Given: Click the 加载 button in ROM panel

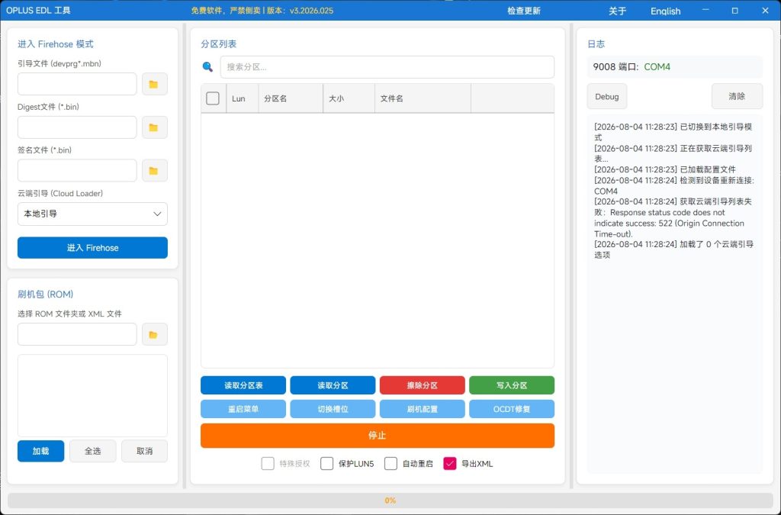Looking at the screenshot, I should point(41,451).
